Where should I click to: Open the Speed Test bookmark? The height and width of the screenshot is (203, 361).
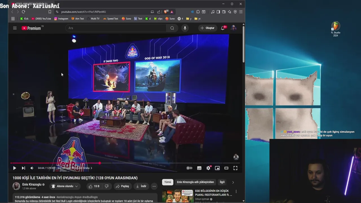coord(111,19)
